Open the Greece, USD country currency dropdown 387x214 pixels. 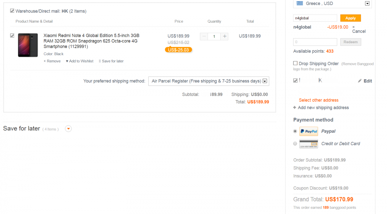[x=332, y=4]
